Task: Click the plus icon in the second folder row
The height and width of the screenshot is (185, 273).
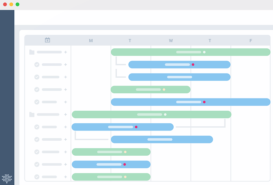Action: point(66,114)
